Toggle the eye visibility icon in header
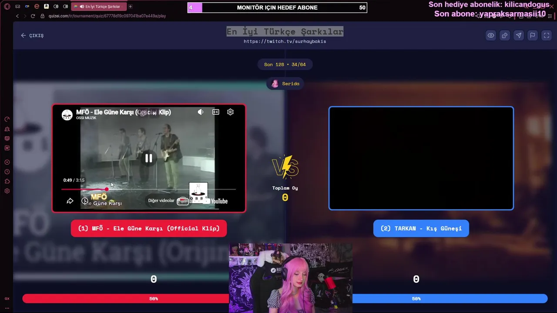Viewport: 557px width, 313px height. coord(491,36)
